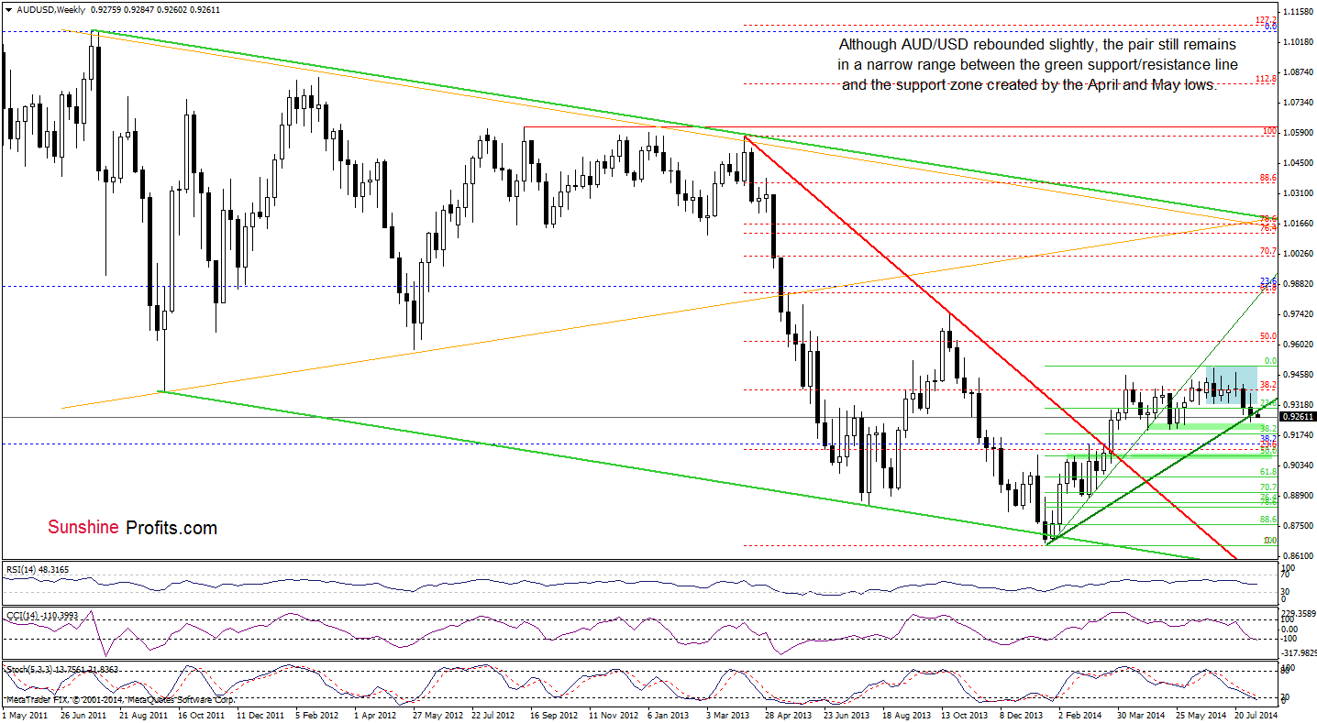Click the 1.10180 price axis label
The image size is (1317, 723).
pyautogui.click(x=1299, y=42)
